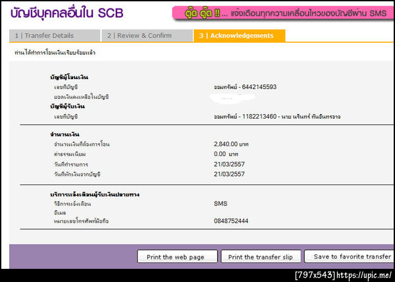Click the fee value 0.00

pos(220,154)
